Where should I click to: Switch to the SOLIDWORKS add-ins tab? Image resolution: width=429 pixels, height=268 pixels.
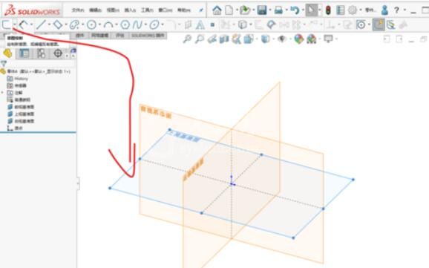(148, 36)
